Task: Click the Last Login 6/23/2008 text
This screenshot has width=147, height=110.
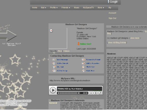Action: pyautogui.click(x=86, y=49)
